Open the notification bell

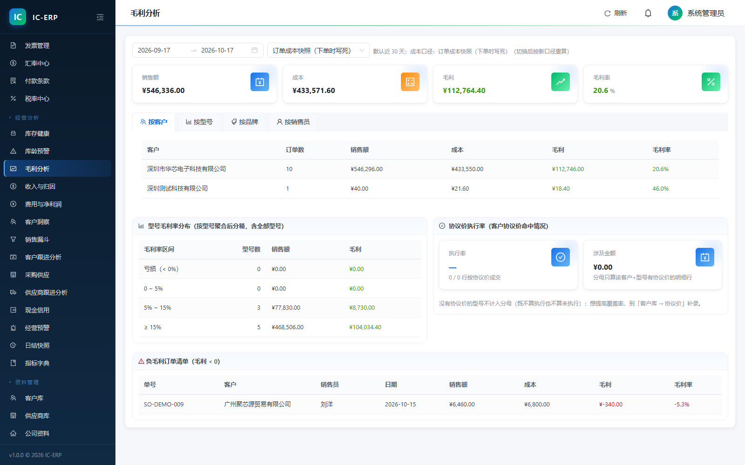pos(648,13)
